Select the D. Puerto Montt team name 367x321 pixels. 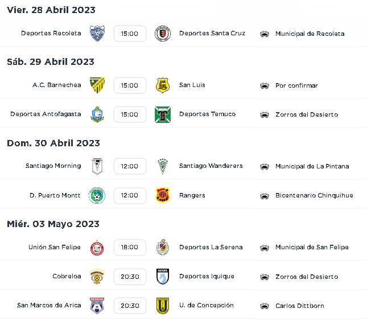55,195
